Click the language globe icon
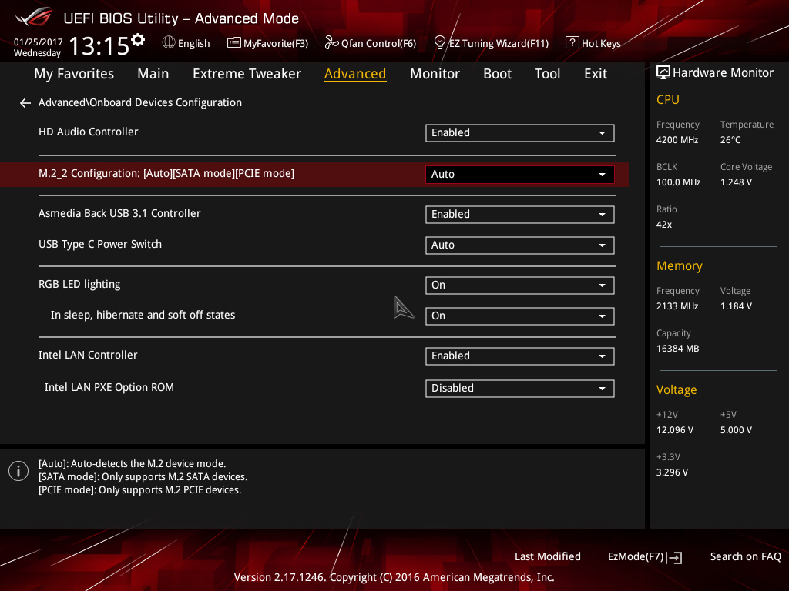 pyautogui.click(x=169, y=43)
